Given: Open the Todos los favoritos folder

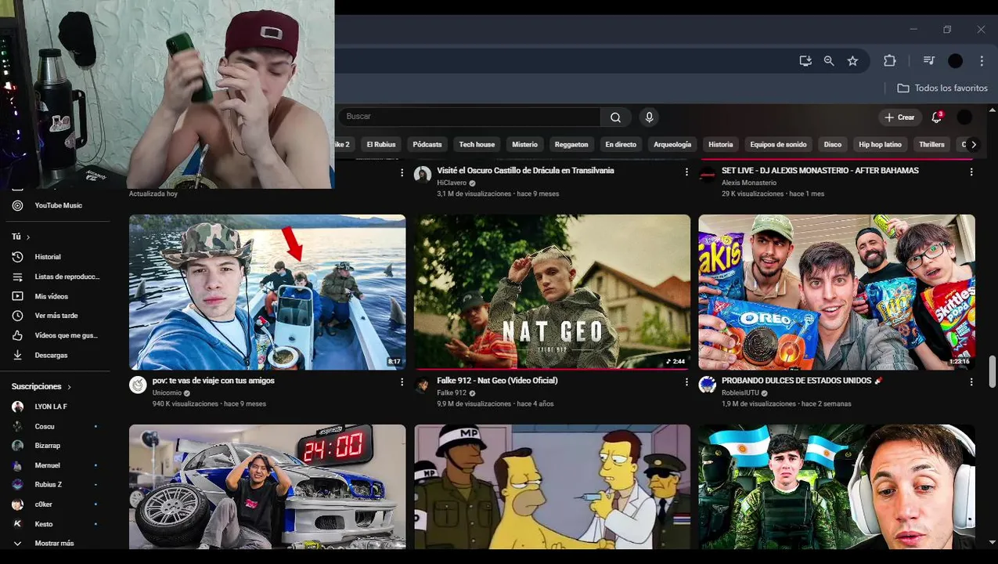Looking at the screenshot, I should click(x=942, y=88).
